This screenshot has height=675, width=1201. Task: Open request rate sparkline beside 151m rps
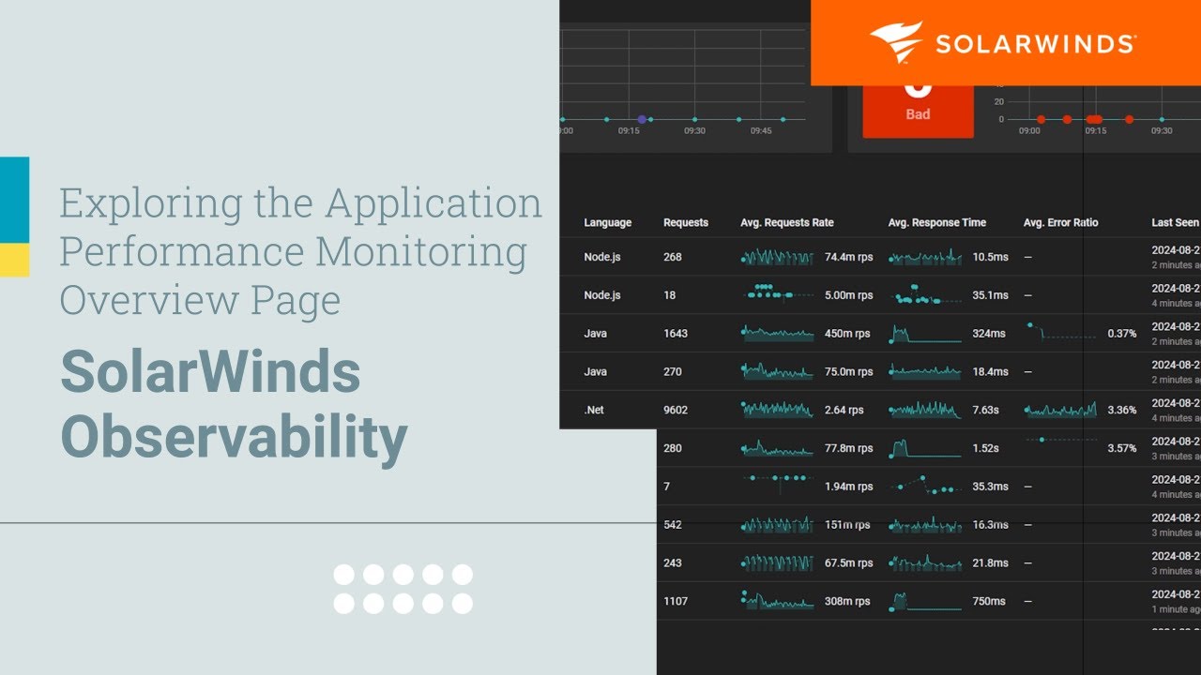pyautogui.click(x=778, y=525)
